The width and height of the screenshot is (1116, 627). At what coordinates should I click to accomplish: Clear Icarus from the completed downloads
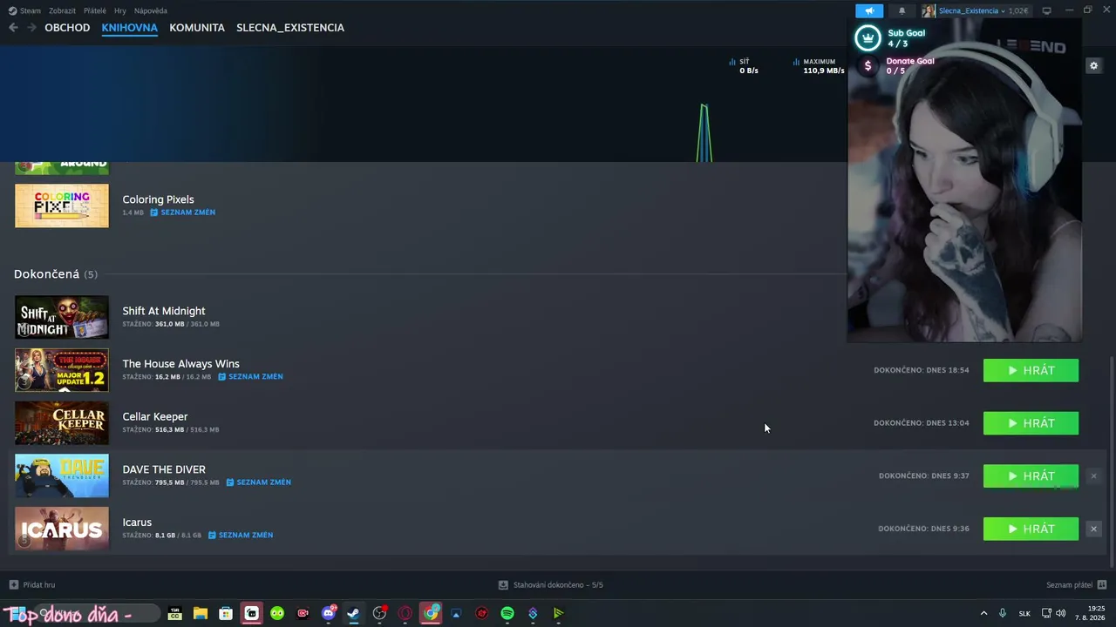tap(1093, 529)
